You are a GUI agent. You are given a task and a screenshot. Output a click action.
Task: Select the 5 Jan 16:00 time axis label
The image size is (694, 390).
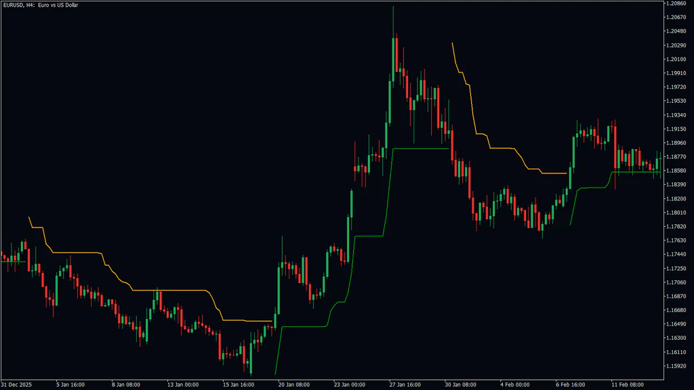70,385
